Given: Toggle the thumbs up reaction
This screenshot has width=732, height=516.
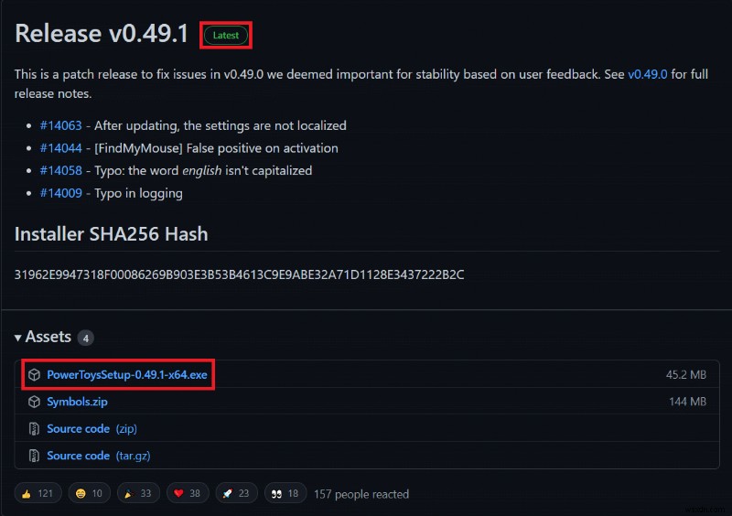Looking at the screenshot, I should [38, 493].
